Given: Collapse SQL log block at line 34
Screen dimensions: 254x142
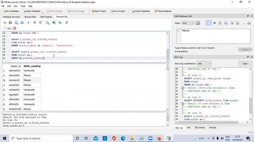Looking at the screenshot, I should click(183, 88).
